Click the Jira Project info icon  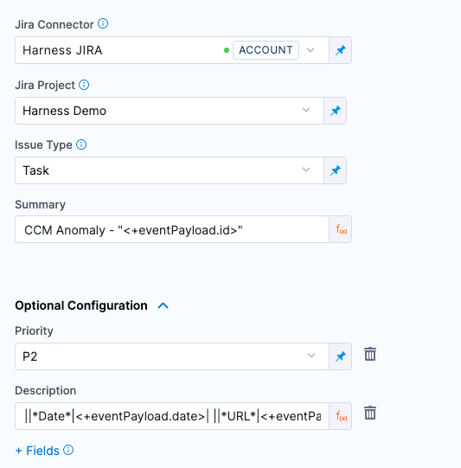[x=84, y=85]
